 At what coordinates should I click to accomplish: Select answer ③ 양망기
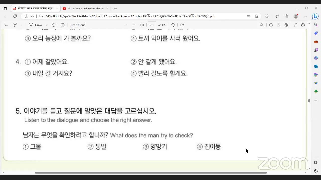pyautogui.click(x=155, y=147)
